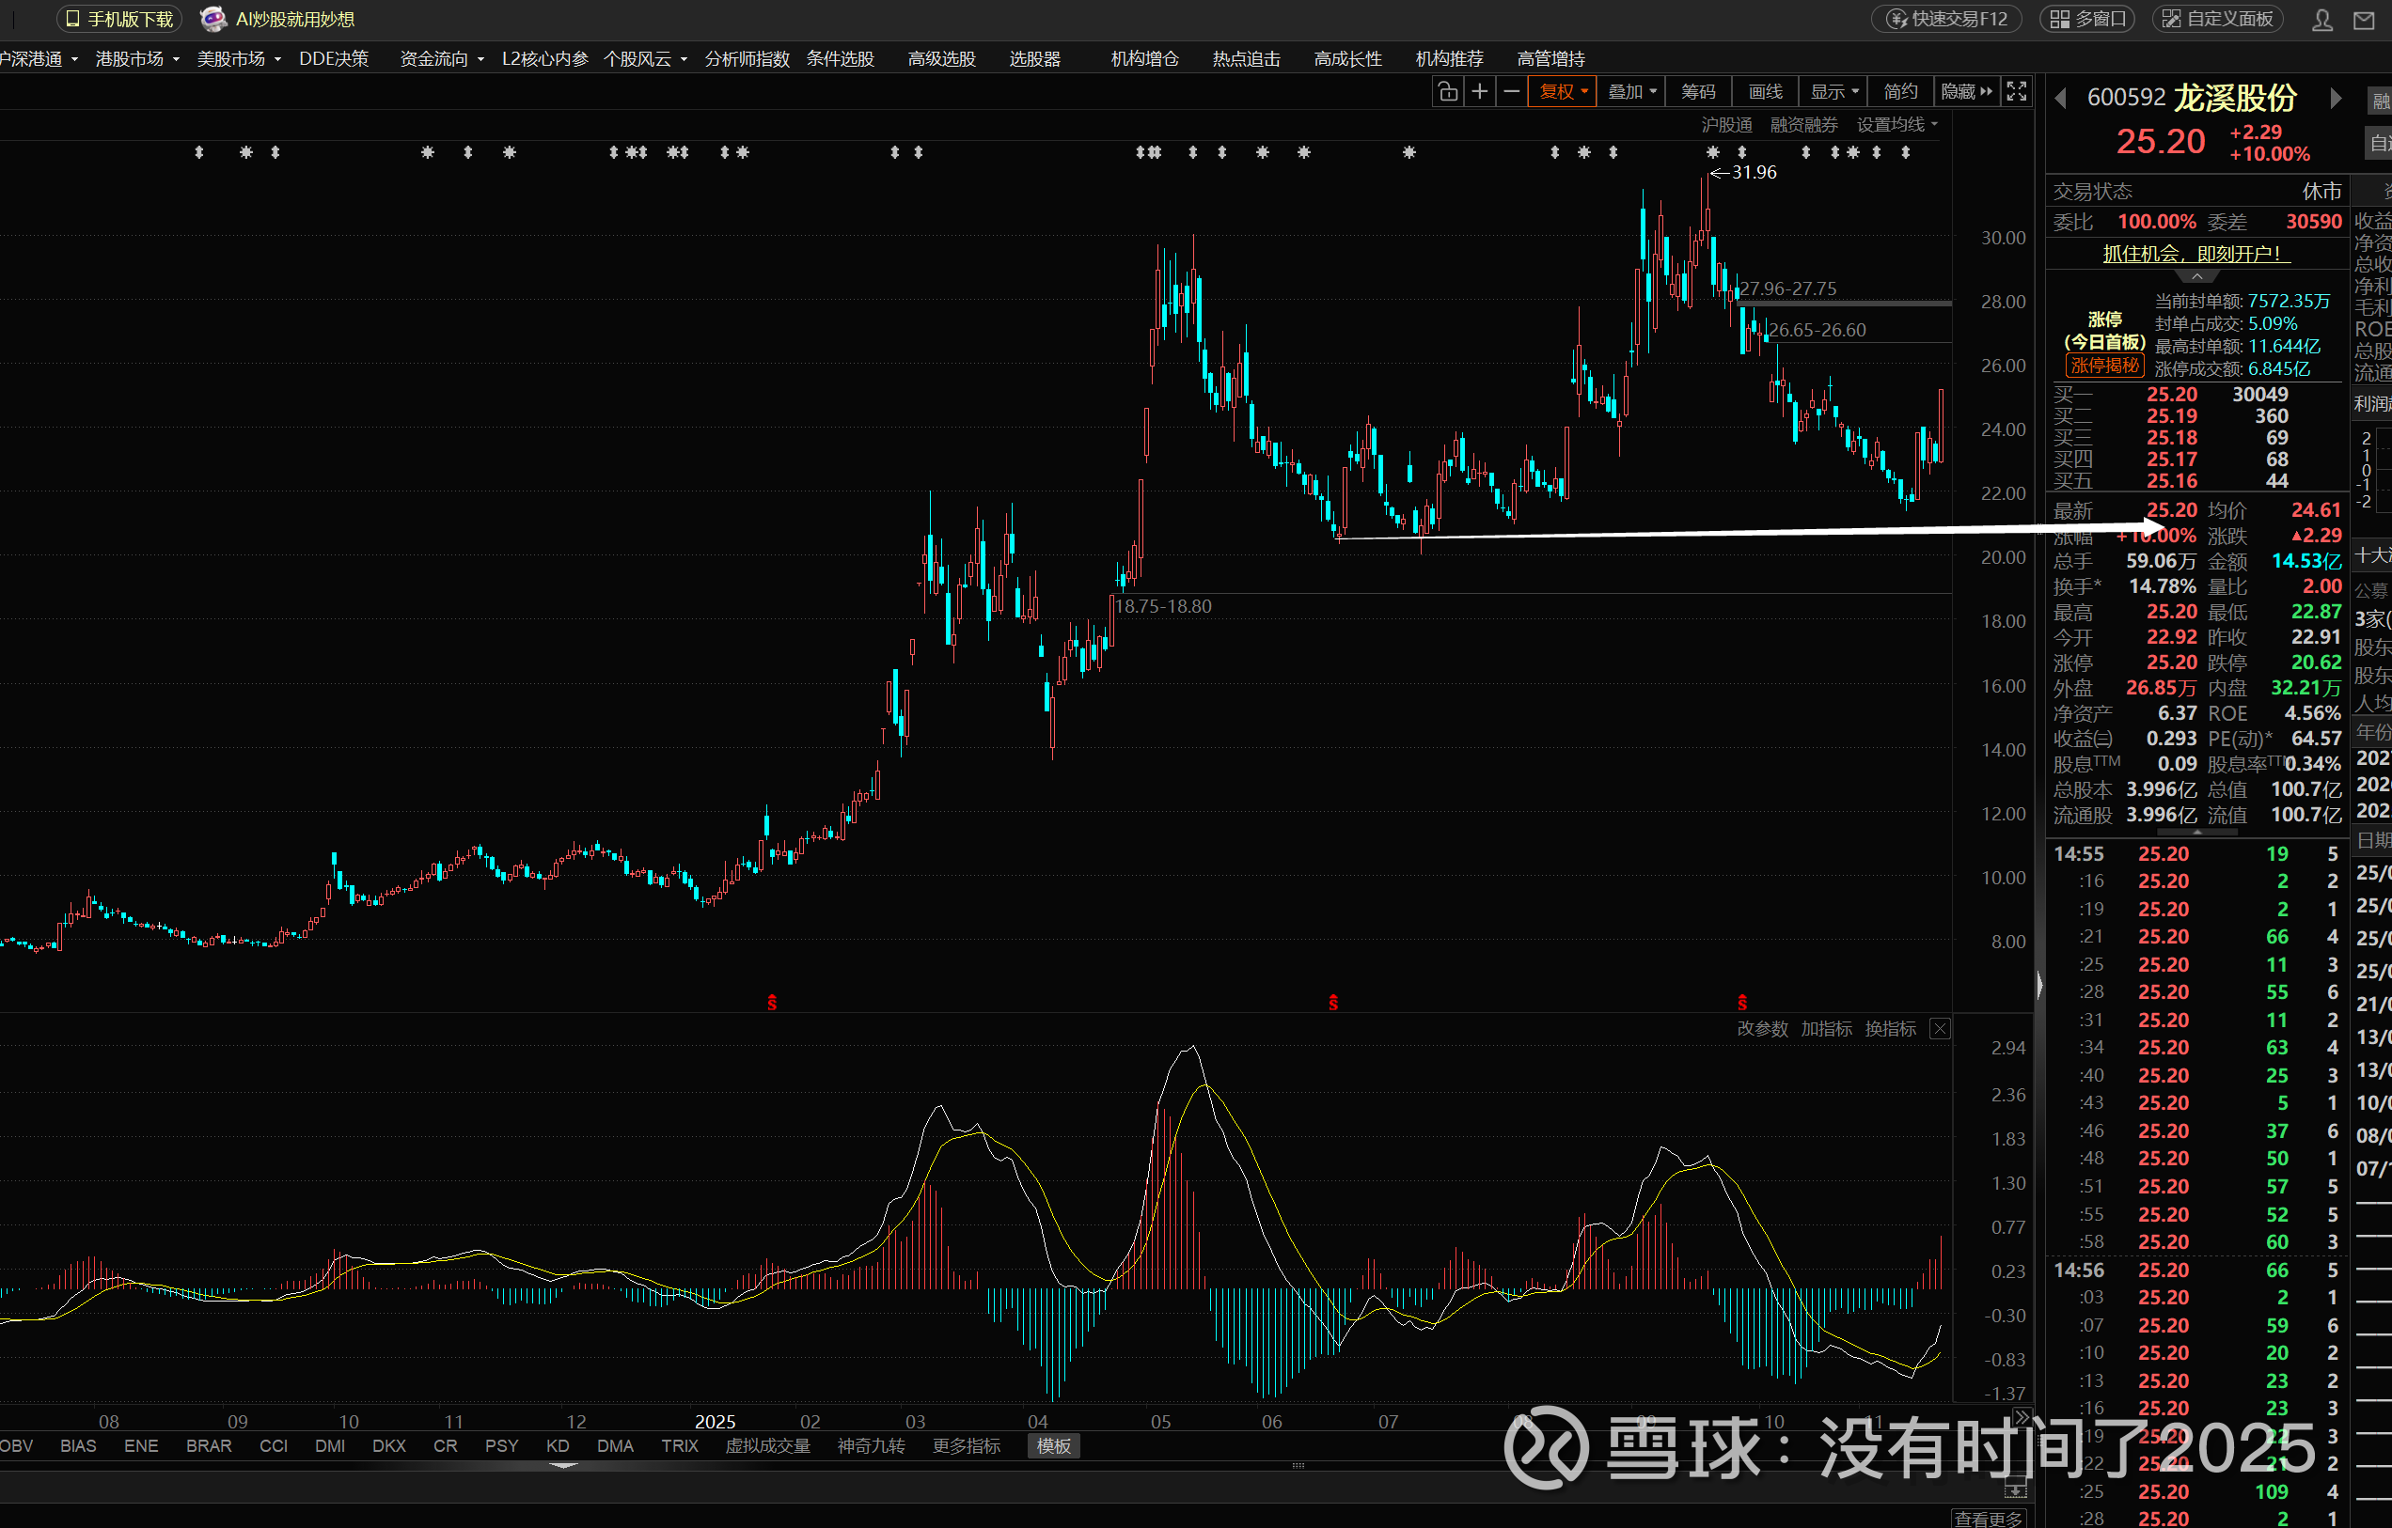This screenshot has width=2392, height=1528.
Task: Zoom out chart with minus icon
Action: [x=1511, y=91]
